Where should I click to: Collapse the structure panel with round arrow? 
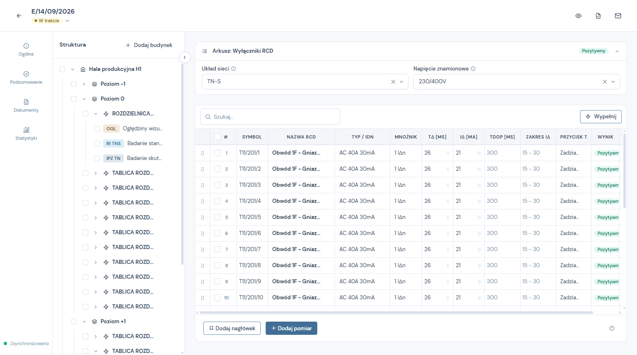[184, 57]
